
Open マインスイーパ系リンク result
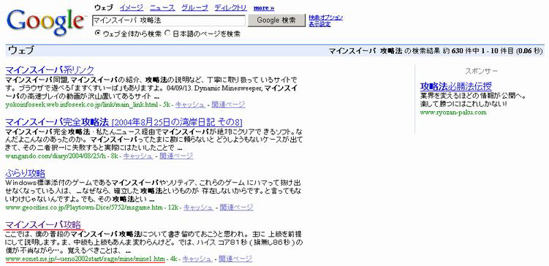(x=50, y=69)
